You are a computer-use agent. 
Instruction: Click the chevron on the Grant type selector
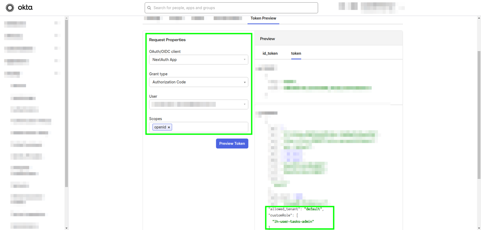click(x=245, y=82)
